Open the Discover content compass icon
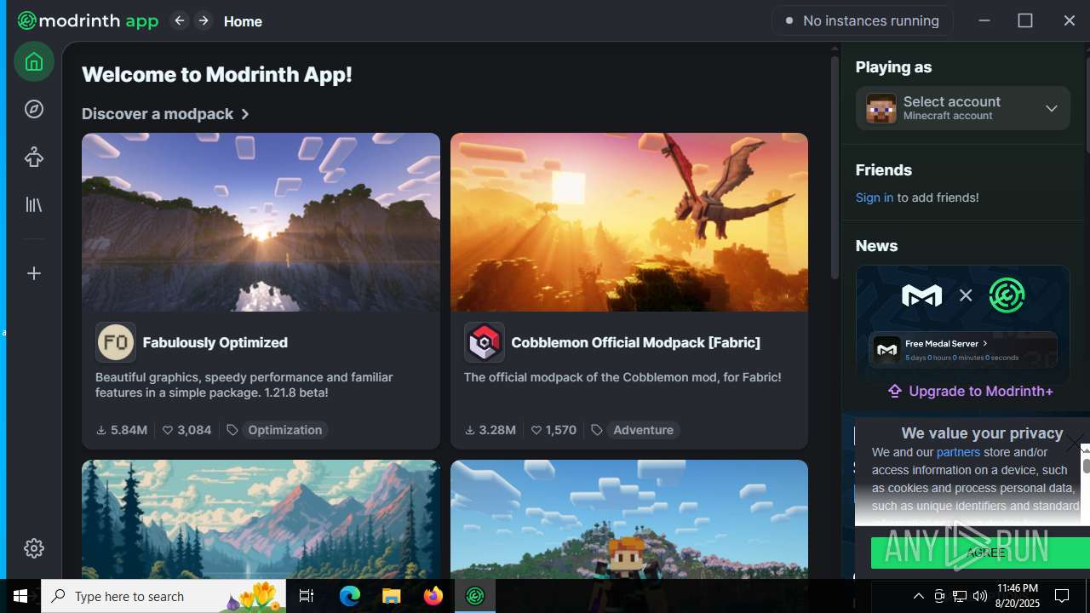Screen dimensions: 1090x613 (34, 109)
